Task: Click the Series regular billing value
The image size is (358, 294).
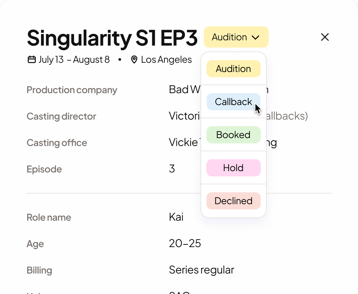Action: pos(201,270)
